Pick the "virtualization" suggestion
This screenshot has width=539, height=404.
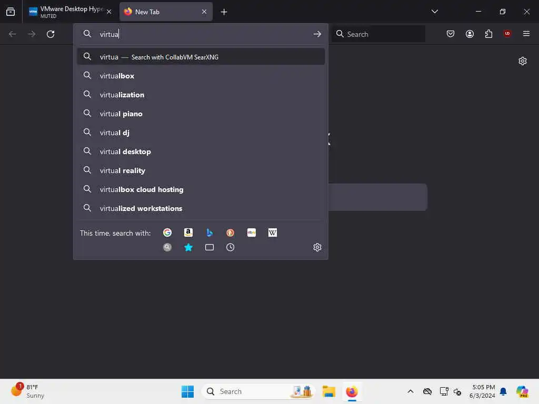point(201,95)
